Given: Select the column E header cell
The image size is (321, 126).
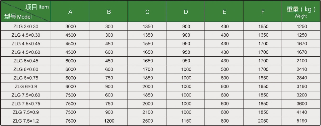Looking at the screenshot, I should [224, 11].
